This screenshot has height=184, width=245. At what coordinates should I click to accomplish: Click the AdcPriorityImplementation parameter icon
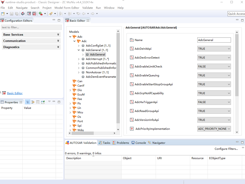(x=132, y=129)
